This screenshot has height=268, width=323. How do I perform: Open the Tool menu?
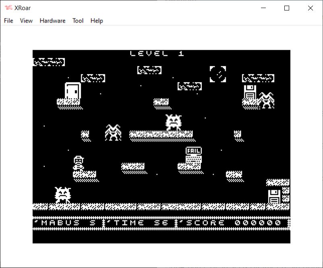point(78,21)
